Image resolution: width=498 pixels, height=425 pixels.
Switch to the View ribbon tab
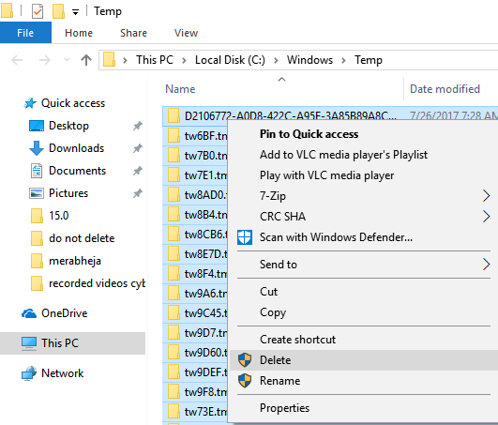pyautogui.click(x=186, y=33)
